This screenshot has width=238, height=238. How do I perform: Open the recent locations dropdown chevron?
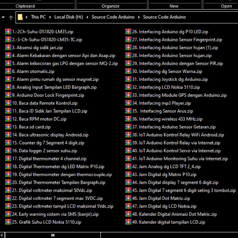tap(3, 17)
